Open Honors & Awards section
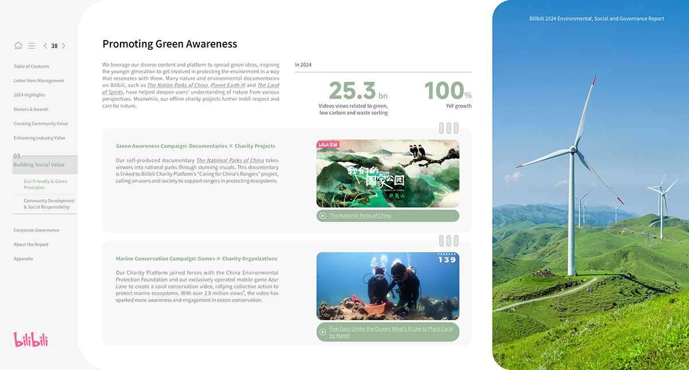Image resolution: width=689 pixels, height=370 pixels. coord(31,109)
